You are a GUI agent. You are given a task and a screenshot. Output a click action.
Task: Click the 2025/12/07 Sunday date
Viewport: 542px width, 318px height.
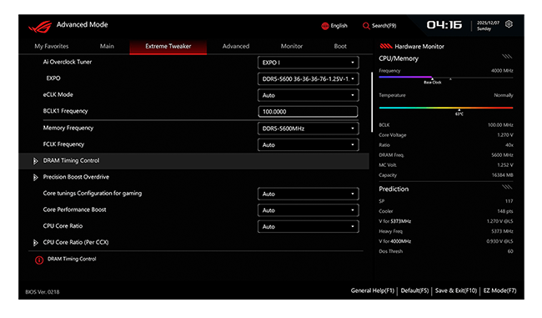[x=488, y=26]
